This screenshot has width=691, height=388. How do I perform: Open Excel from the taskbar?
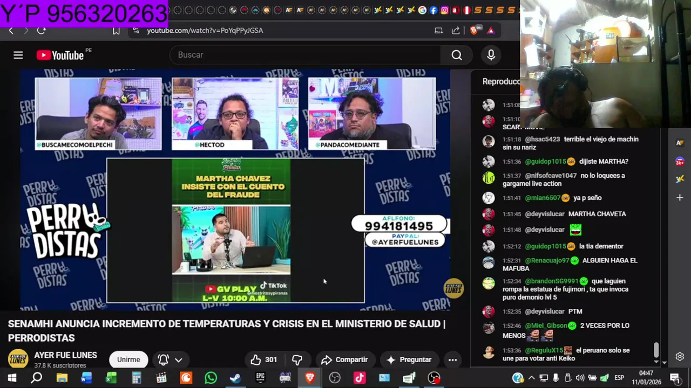[x=111, y=378]
